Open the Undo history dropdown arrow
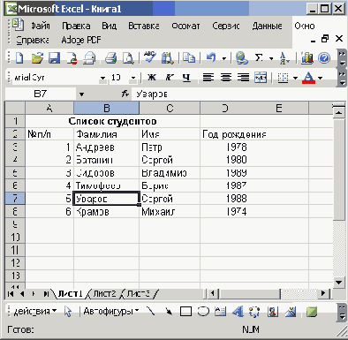This screenshot has height=340, width=348. [x=224, y=58]
